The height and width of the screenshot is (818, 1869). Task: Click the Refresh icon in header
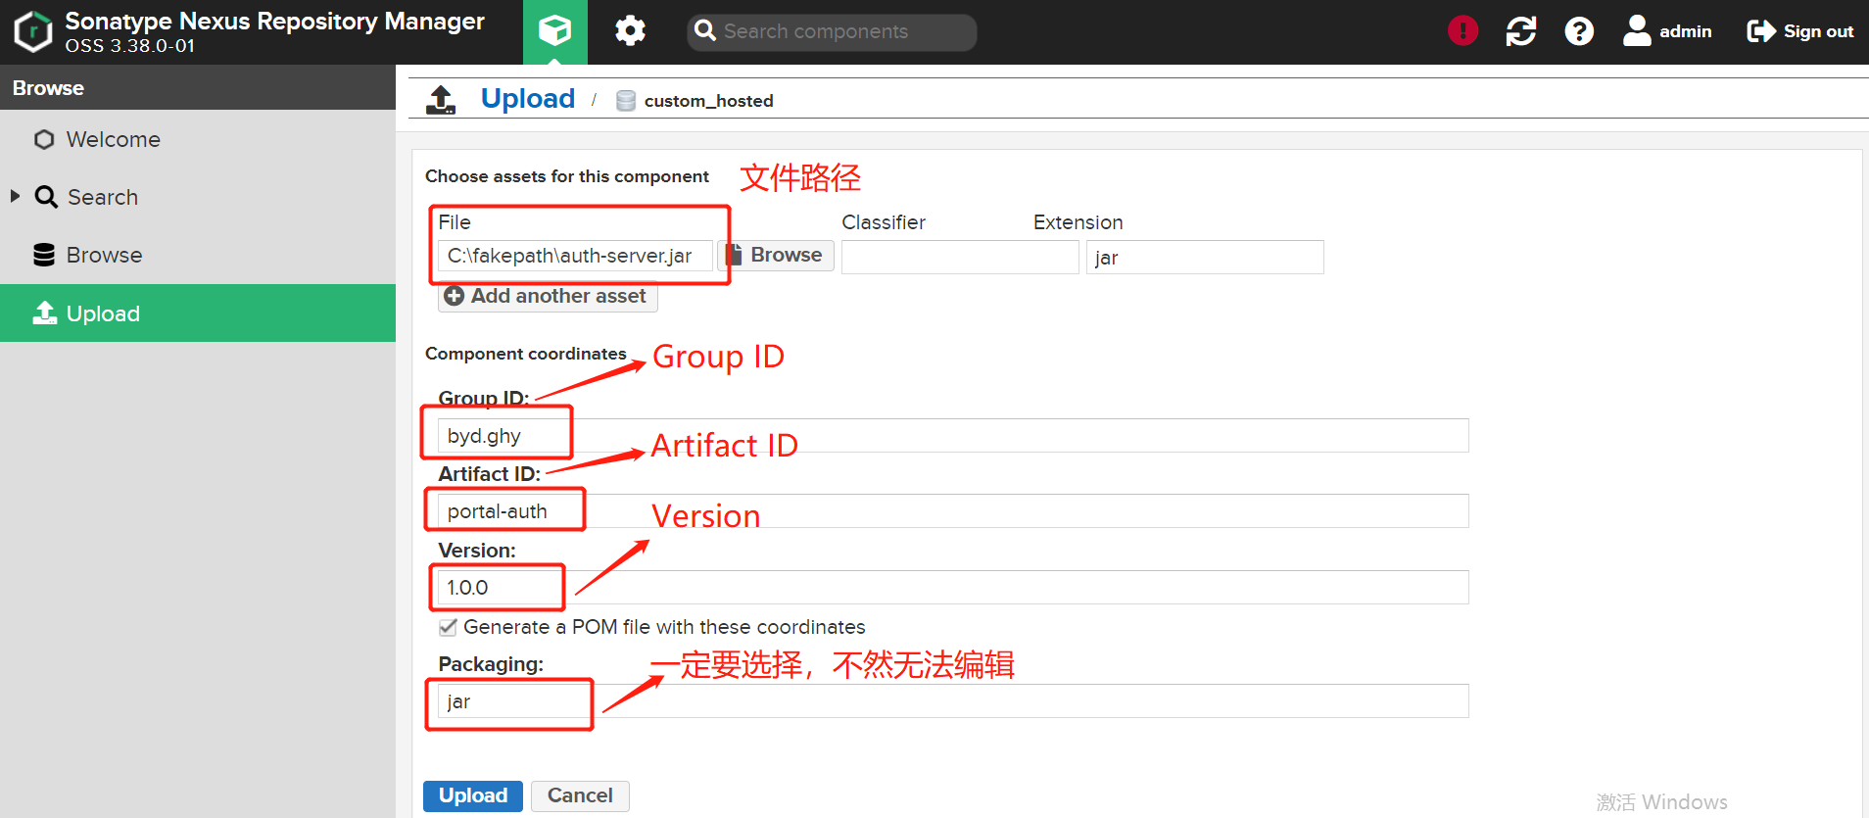coord(1521,31)
